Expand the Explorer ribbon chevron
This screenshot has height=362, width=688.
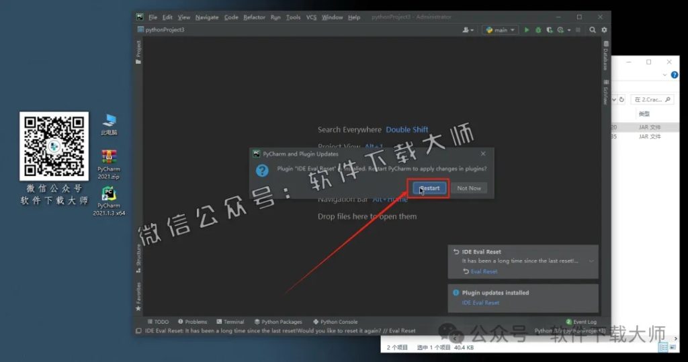[x=664, y=75]
